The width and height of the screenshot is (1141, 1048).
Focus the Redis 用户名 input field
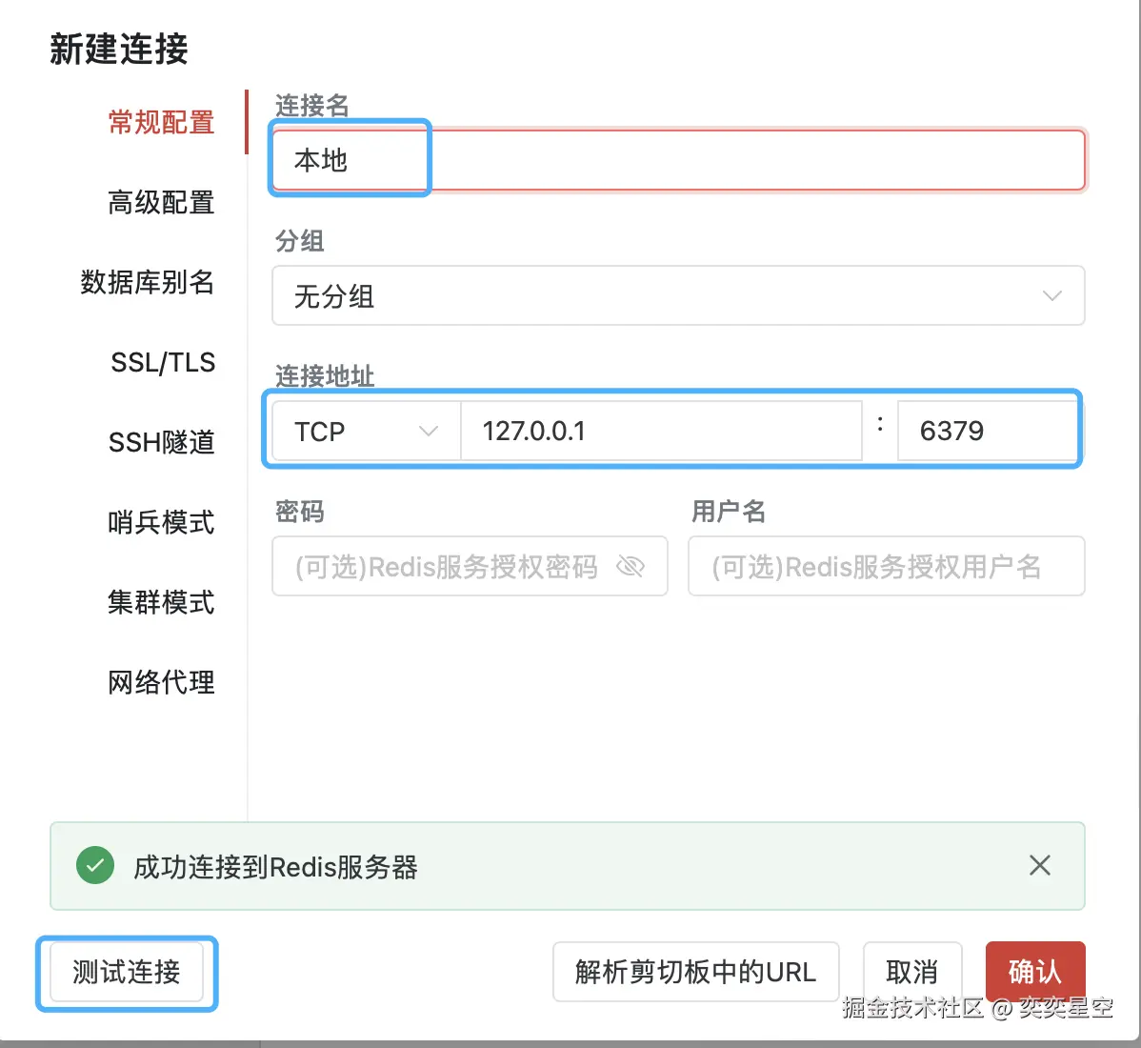click(x=886, y=567)
